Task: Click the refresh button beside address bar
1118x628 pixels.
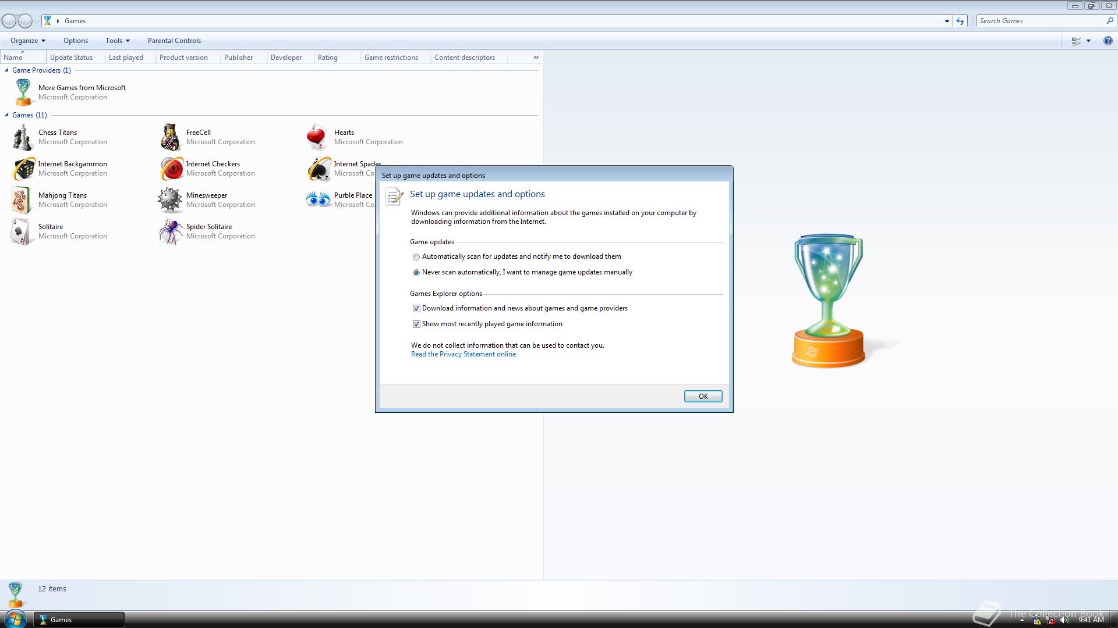Action: [x=960, y=21]
